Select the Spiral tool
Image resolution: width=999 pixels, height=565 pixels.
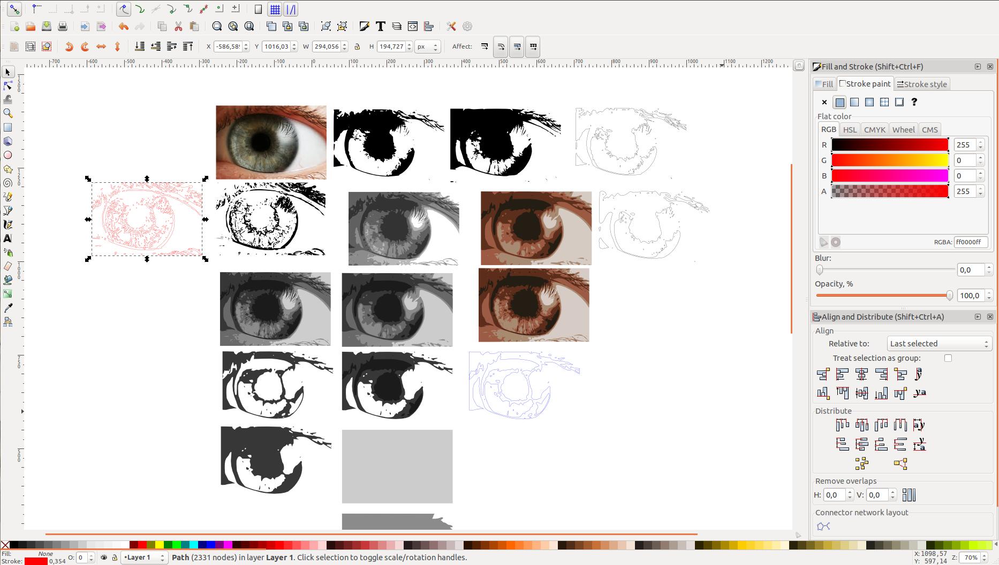pos(7,183)
